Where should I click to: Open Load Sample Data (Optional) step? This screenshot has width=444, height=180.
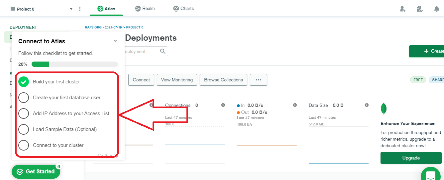pos(65,129)
